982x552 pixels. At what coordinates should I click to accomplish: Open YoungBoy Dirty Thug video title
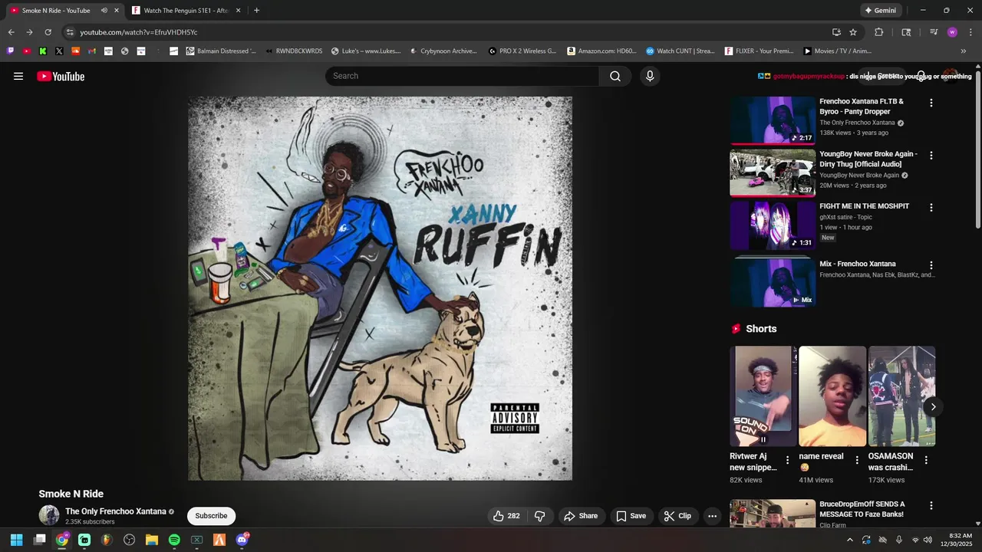click(868, 159)
